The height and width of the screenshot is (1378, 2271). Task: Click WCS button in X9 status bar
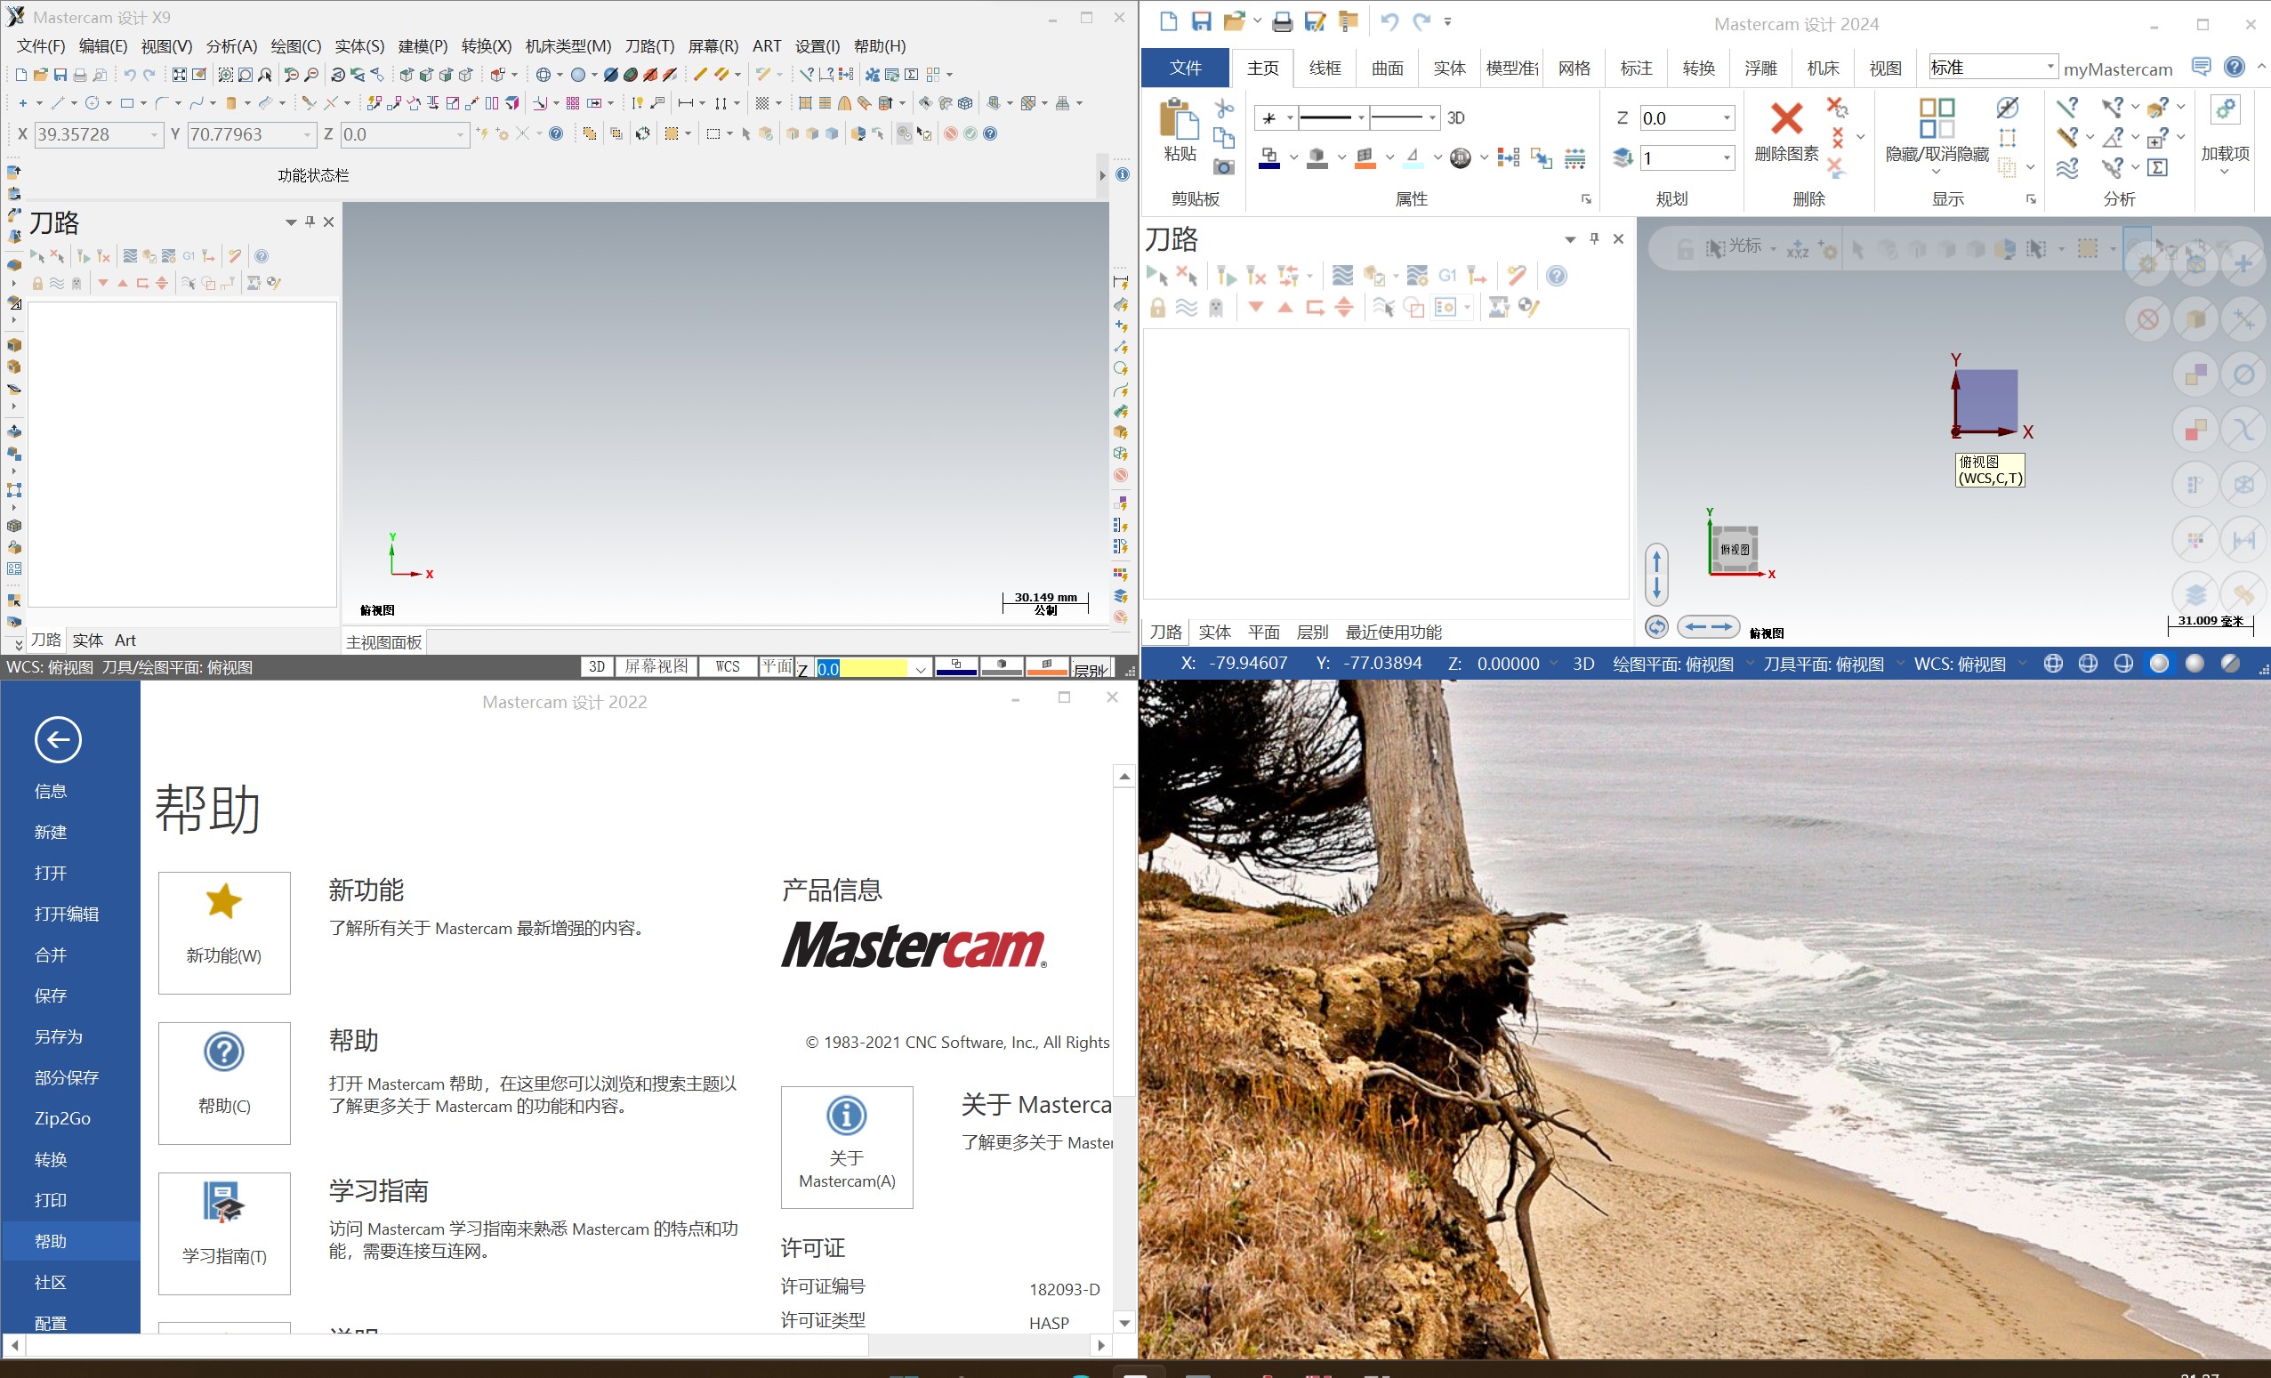click(727, 666)
